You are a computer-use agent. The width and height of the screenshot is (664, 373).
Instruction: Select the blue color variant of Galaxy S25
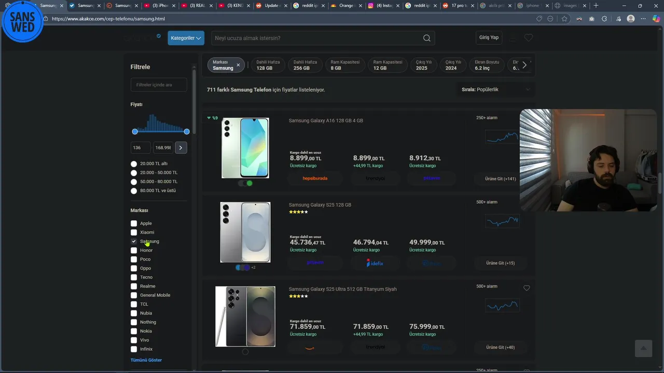click(x=239, y=267)
